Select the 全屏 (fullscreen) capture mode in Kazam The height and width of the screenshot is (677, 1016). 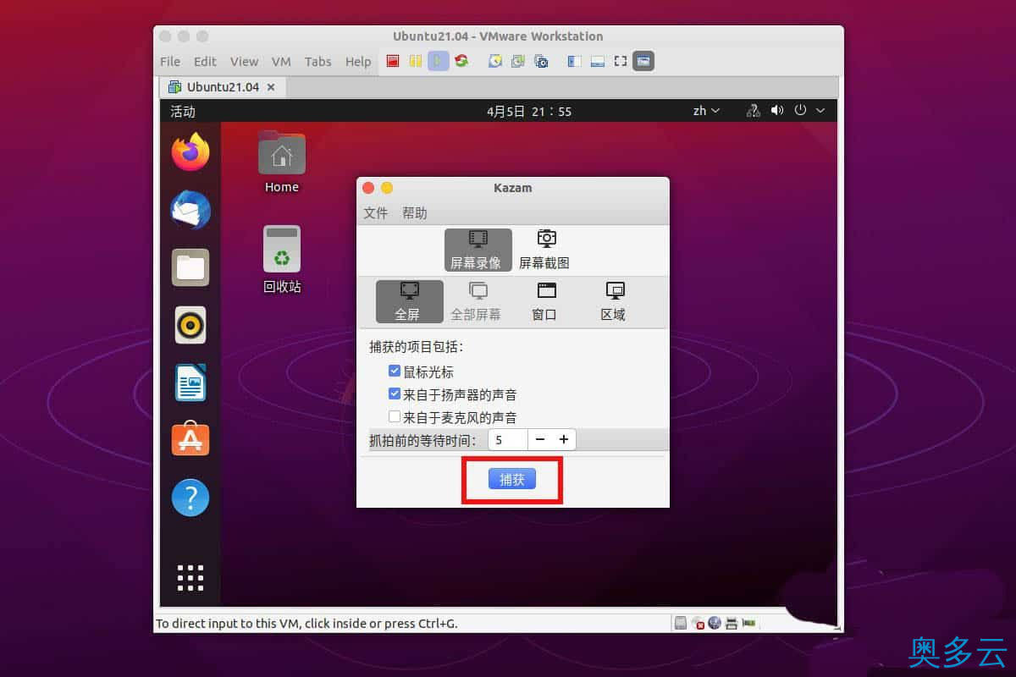coord(409,302)
